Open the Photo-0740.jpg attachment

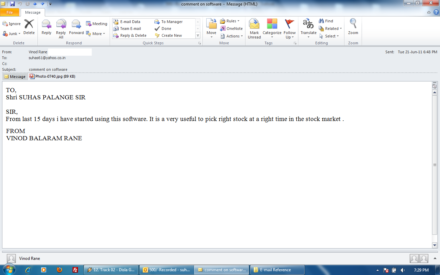tap(52, 76)
